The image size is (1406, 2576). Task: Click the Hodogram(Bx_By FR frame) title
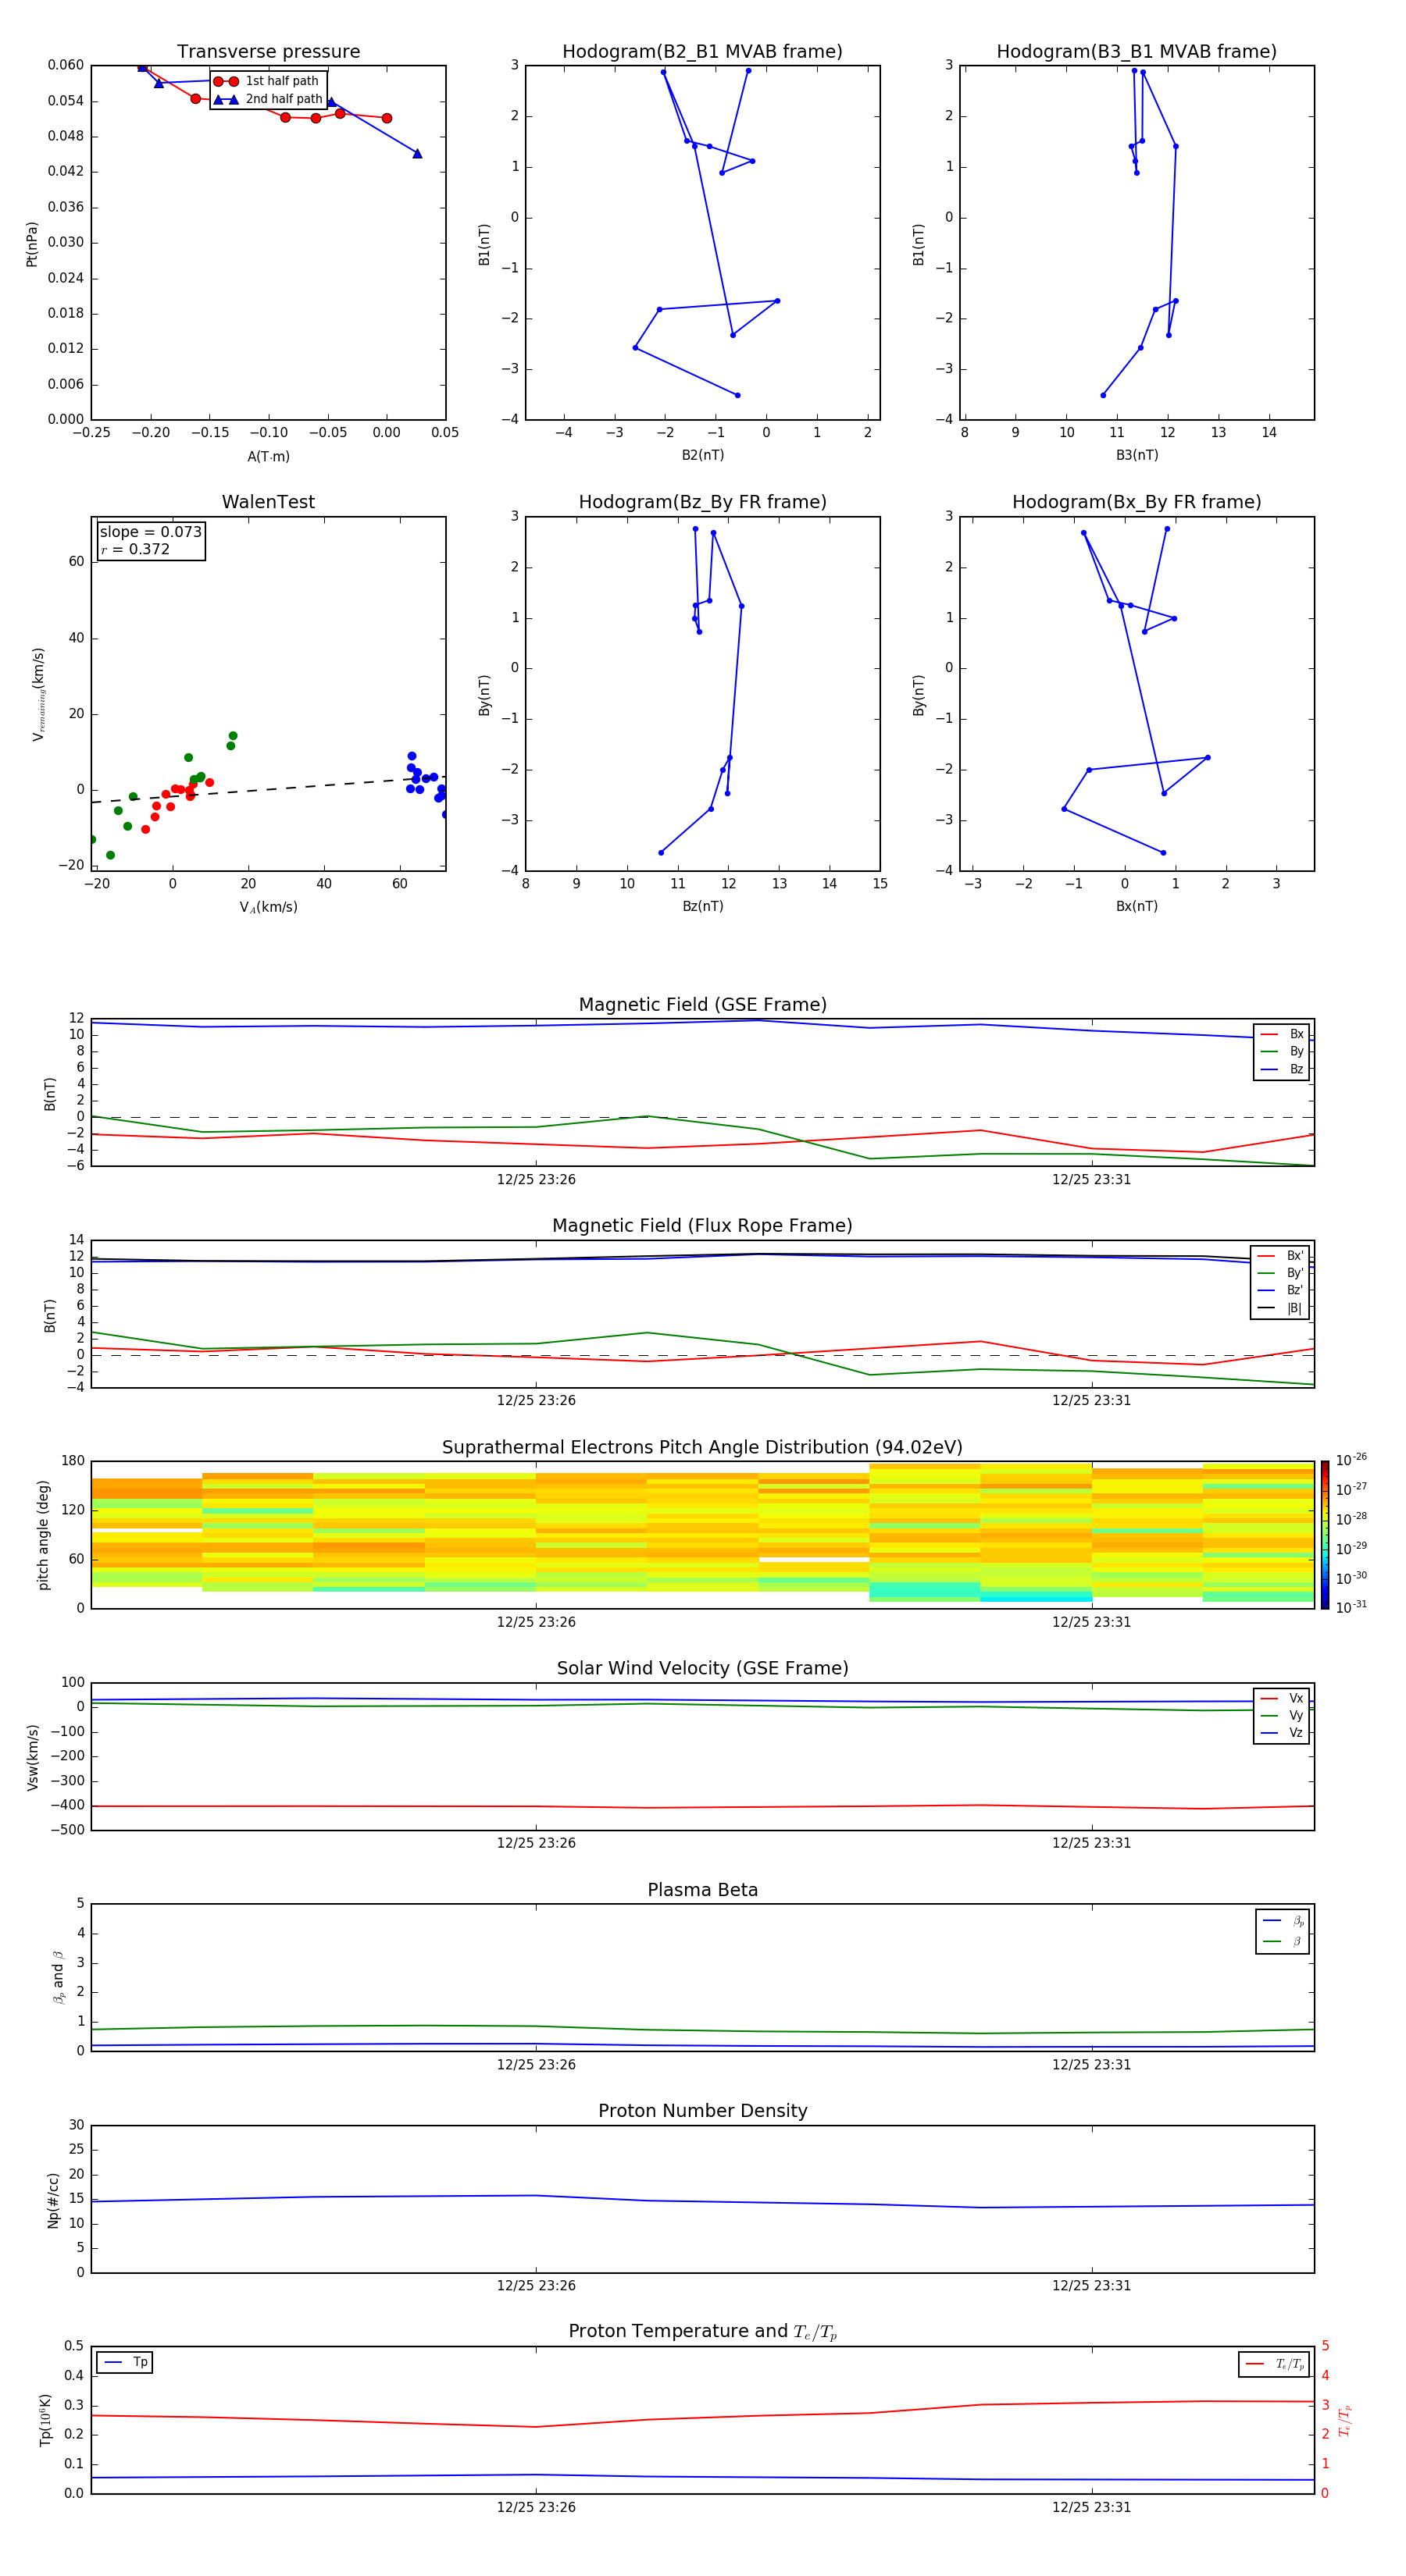tap(1136, 502)
